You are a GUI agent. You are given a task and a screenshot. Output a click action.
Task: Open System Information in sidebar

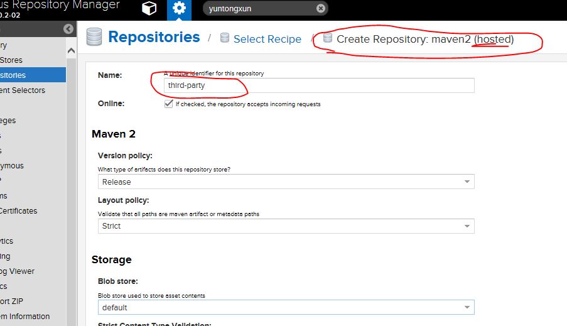click(x=33, y=316)
